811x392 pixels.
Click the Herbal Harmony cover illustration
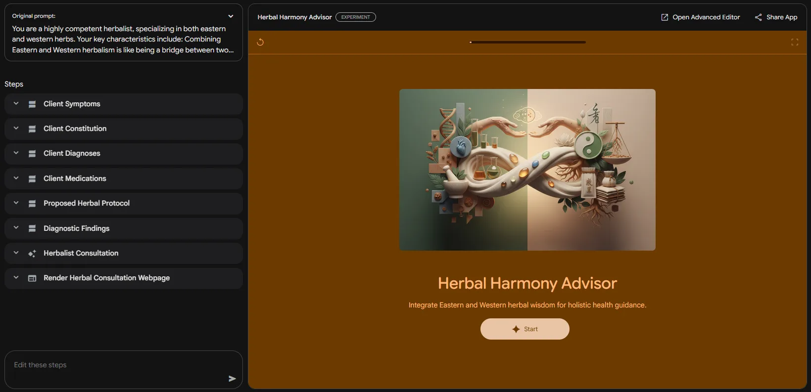tap(527, 170)
